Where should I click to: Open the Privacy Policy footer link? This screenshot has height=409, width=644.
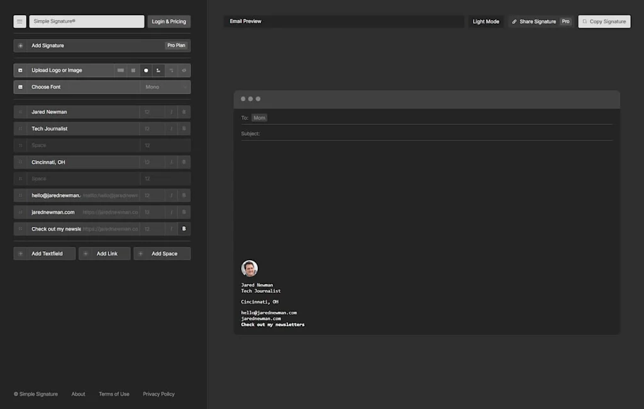(x=158, y=394)
